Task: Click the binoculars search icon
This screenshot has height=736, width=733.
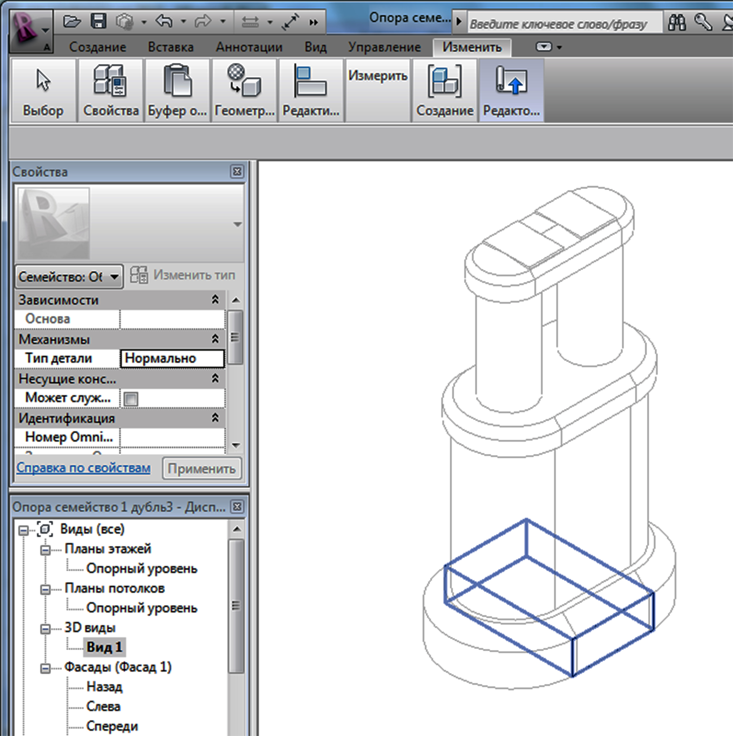Action: pos(677,23)
